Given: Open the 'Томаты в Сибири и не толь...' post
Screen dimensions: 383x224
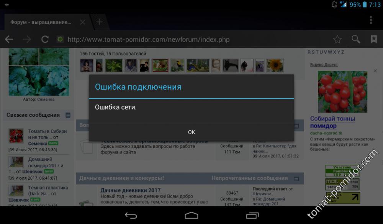Looking at the screenshot, I should tap(47, 134).
